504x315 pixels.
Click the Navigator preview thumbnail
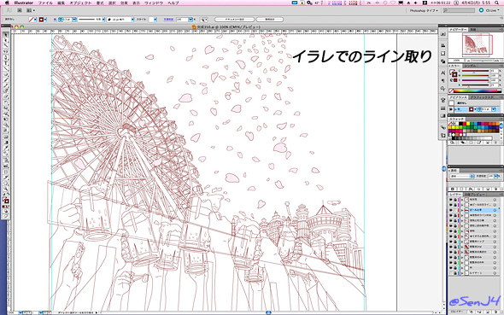[x=475, y=45]
